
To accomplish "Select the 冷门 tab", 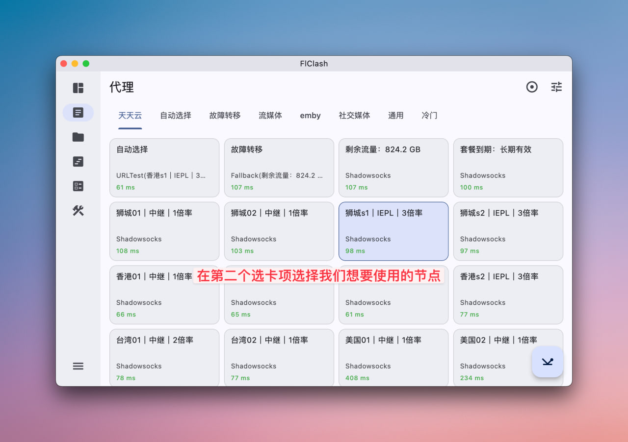I will (x=429, y=116).
